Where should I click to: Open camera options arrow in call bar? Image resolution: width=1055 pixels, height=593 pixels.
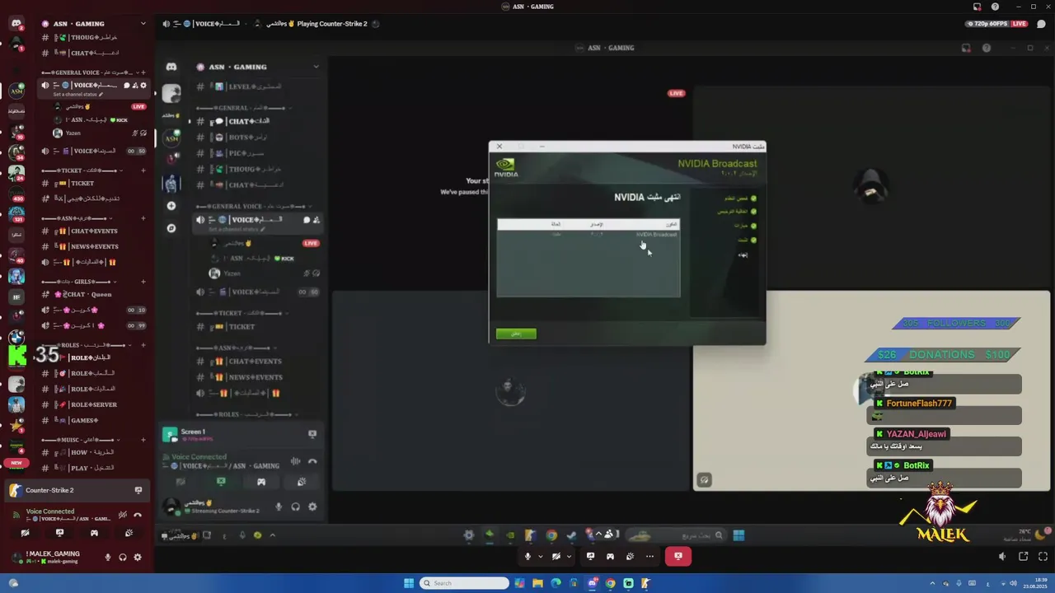[x=569, y=556]
